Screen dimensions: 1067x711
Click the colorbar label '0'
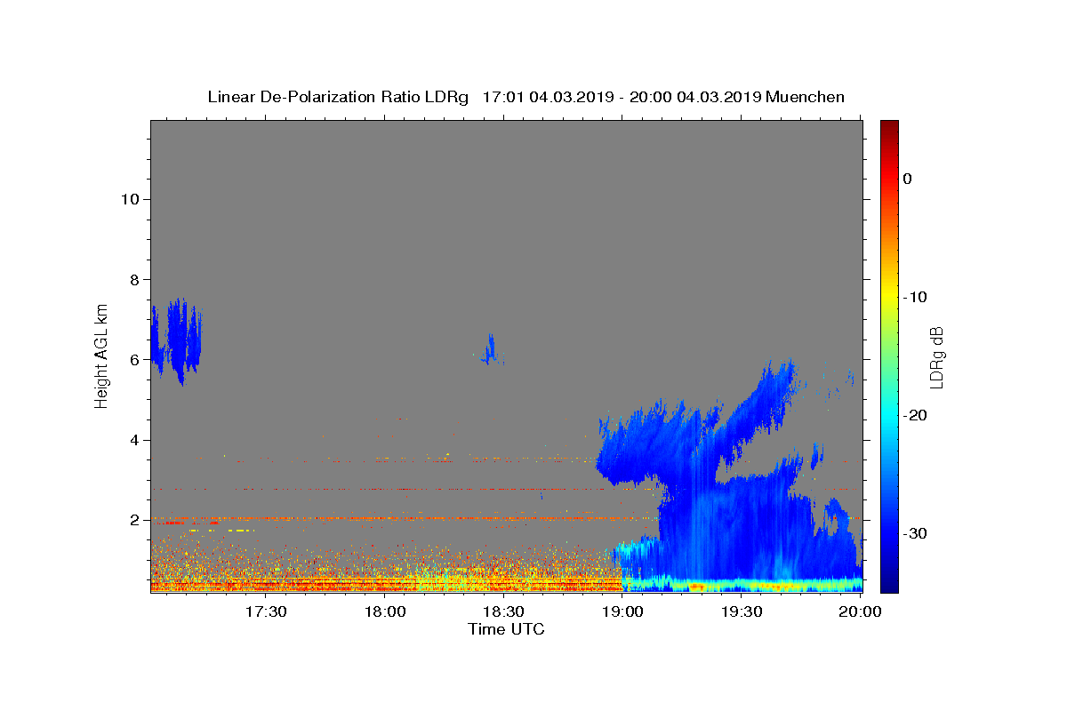(x=907, y=179)
